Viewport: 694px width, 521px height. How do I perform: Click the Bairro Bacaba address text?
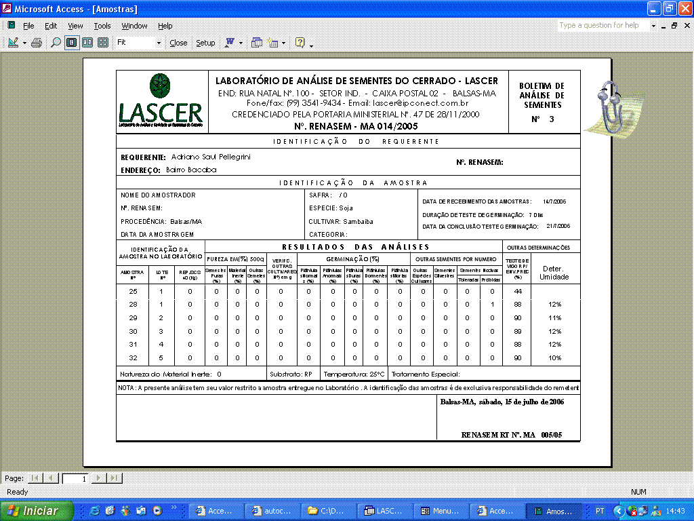191,170
